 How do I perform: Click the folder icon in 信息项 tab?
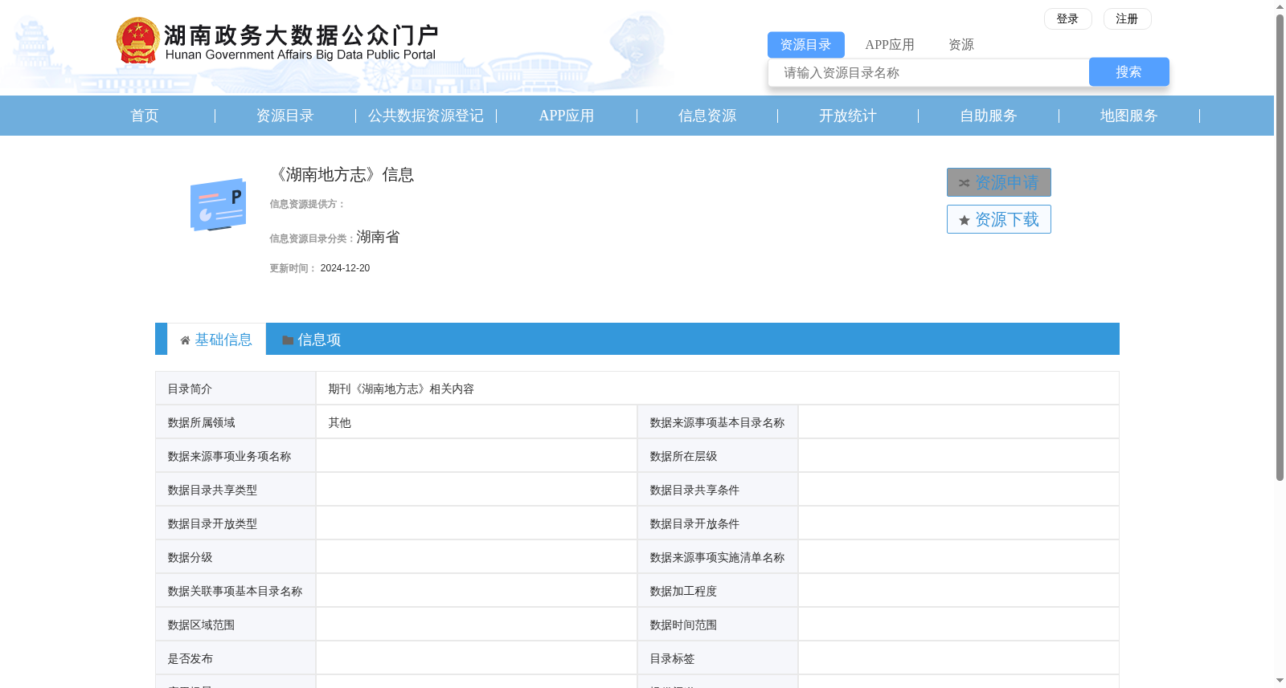coord(288,340)
